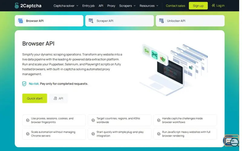Click "Pay only for completed requests." text
242x151 pixels.
[x=64, y=84]
